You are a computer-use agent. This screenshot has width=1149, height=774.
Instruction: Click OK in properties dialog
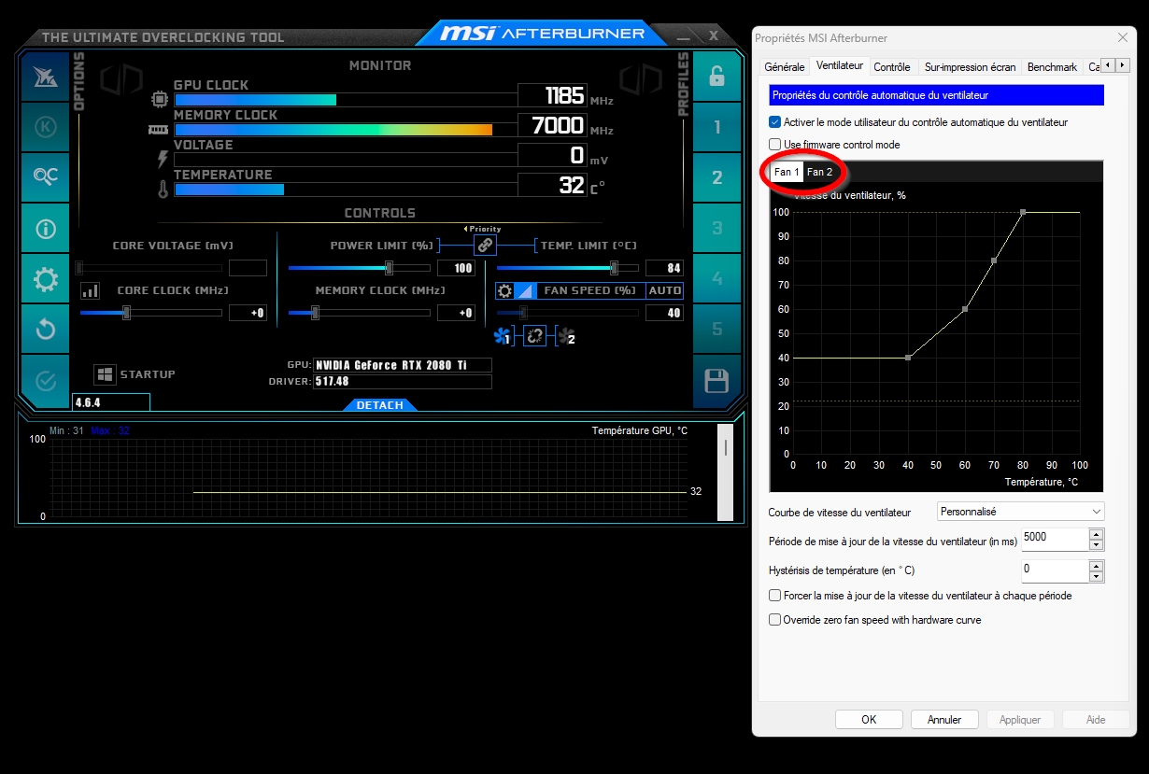pos(869,720)
